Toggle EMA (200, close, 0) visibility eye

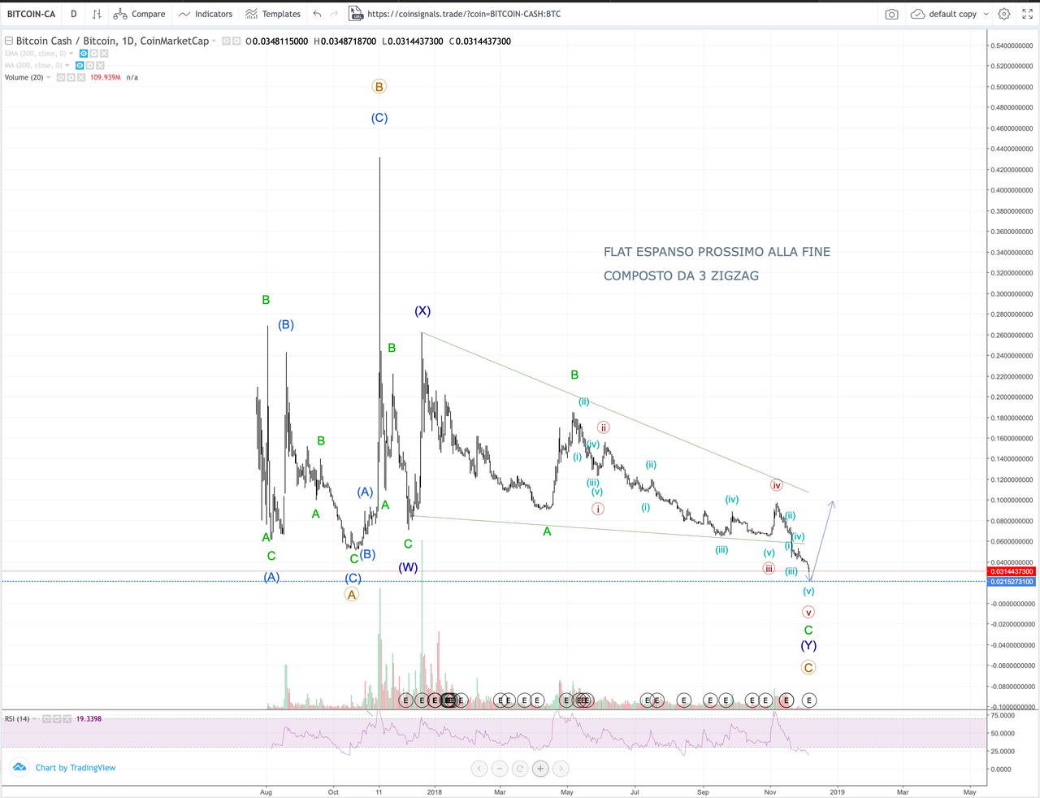pyautogui.click(x=84, y=54)
